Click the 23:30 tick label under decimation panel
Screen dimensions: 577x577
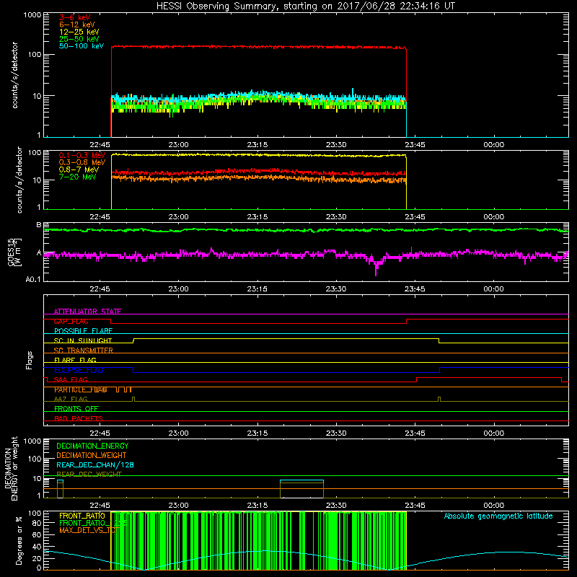pyautogui.click(x=336, y=506)
